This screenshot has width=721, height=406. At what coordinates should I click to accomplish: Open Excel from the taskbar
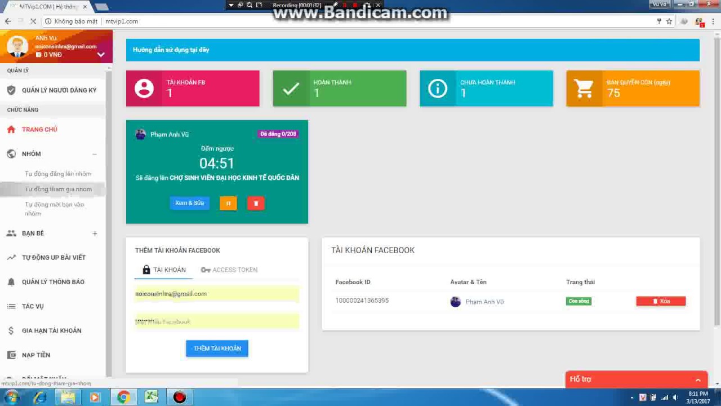click(x=151, y=398)
